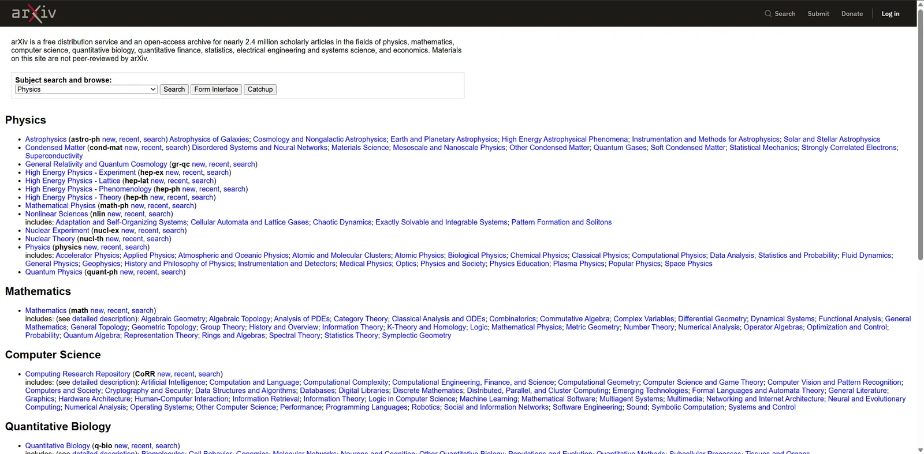924x454 pixels.
Task: Open Materials Science category
Action: coord(360,148)
